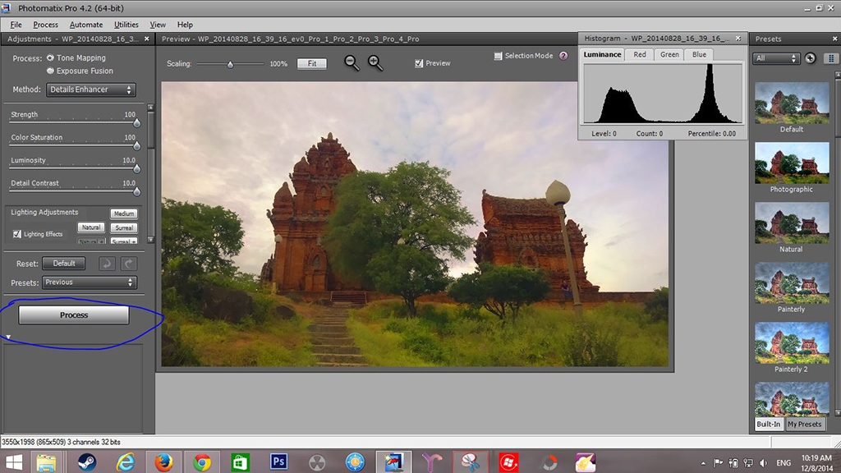The height and width of the screenshot is (473, 841).
Task: Open the Selection Mode help icon
Action: (x=563, y=56)
